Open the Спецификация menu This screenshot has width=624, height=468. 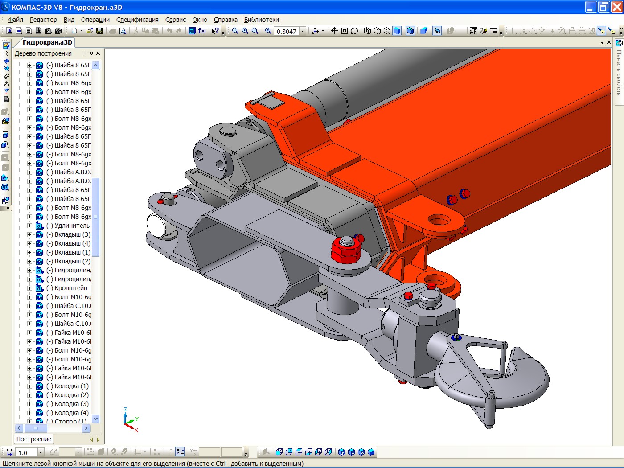[137, 20]
